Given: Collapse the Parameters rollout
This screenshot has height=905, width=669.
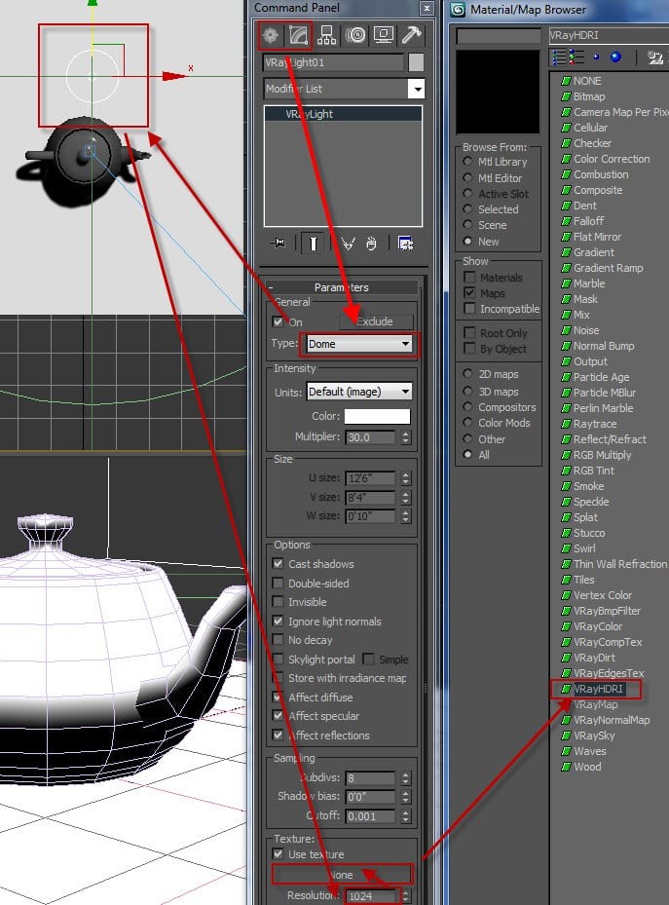Looking at the screenshot, I should pos(342,287).
